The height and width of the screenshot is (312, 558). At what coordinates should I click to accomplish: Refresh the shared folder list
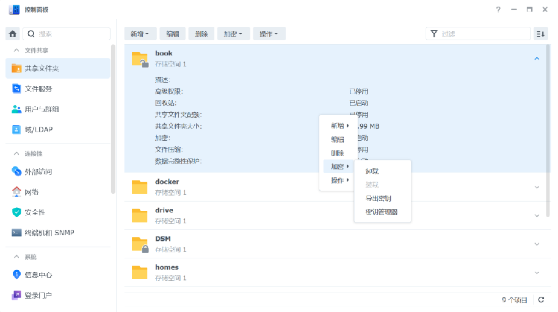pos(540,300)
